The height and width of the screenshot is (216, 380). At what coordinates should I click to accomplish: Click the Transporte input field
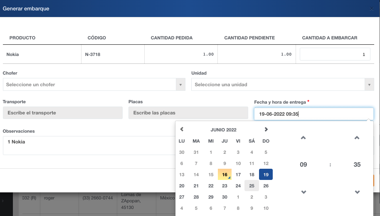click(62, 113)
